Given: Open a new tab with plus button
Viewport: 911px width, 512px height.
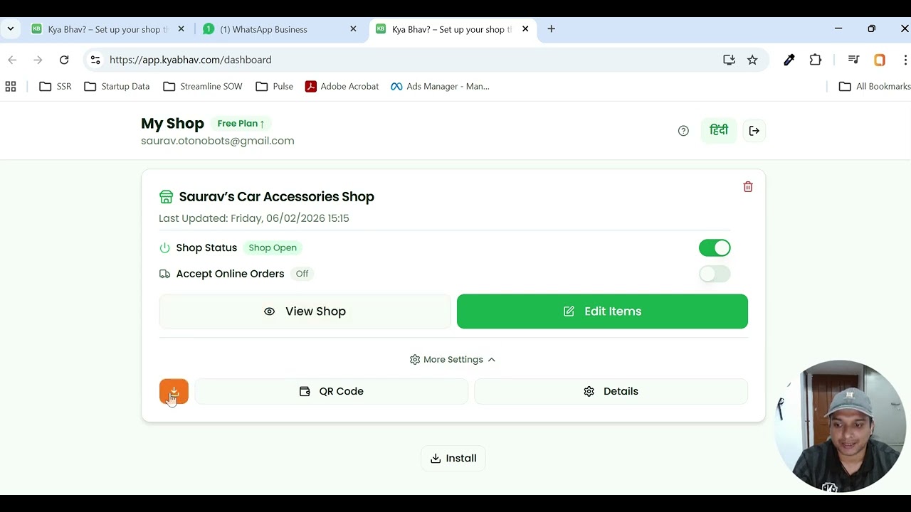Looking at the screenshot, I should tap(552, 29).
